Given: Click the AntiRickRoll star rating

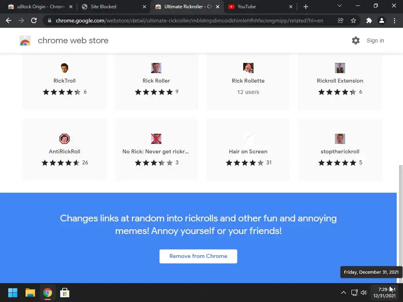Looking at the screenshot, I should point(61,162).
